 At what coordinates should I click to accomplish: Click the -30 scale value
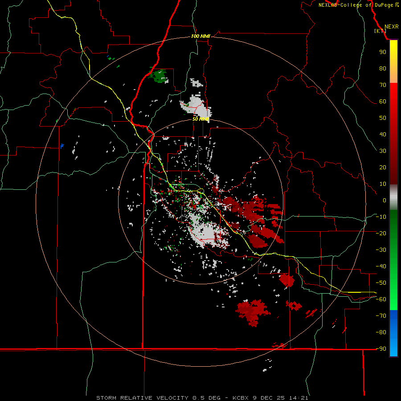tap(381, 250)
